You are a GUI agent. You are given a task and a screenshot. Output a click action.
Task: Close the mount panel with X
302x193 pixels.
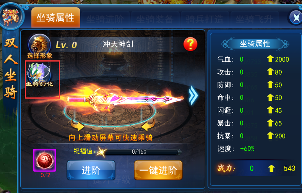point(296,18)
